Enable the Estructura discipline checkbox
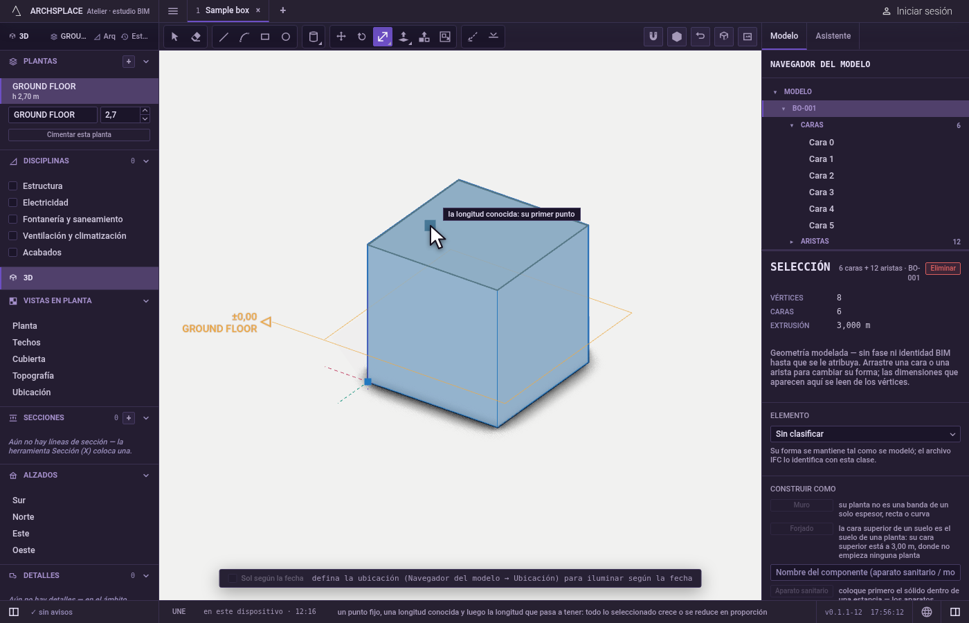This screenshot has height=623, width=969. click(12, 186)
